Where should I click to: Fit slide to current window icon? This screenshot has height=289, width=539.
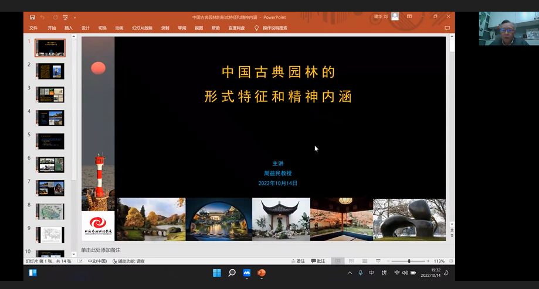[x=450, y=261]
